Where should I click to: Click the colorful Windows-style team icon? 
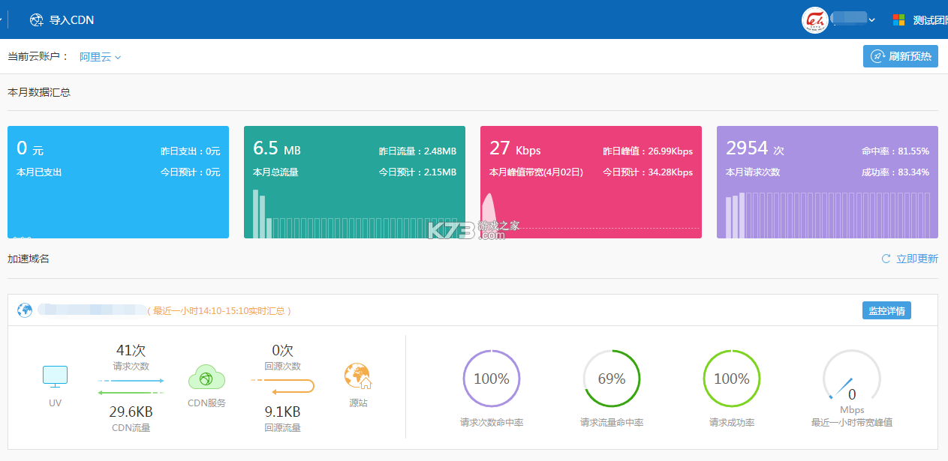pos(898,20)
